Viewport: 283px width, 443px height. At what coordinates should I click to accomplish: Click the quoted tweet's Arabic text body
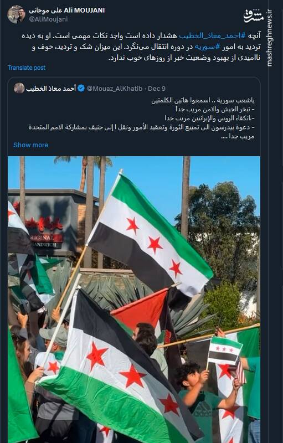tap(142, 118)
